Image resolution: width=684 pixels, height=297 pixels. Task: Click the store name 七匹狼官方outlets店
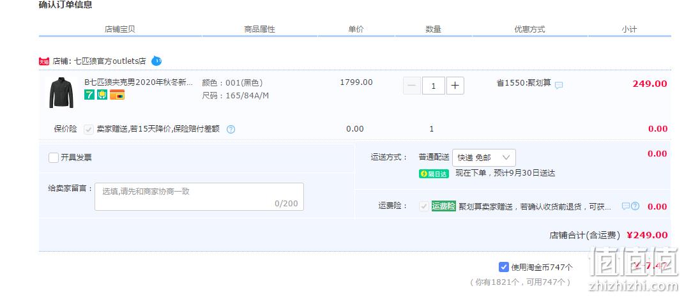110,61
